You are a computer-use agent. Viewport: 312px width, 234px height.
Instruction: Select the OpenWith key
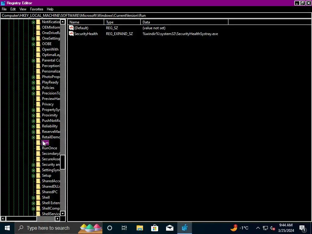[50, 49]
